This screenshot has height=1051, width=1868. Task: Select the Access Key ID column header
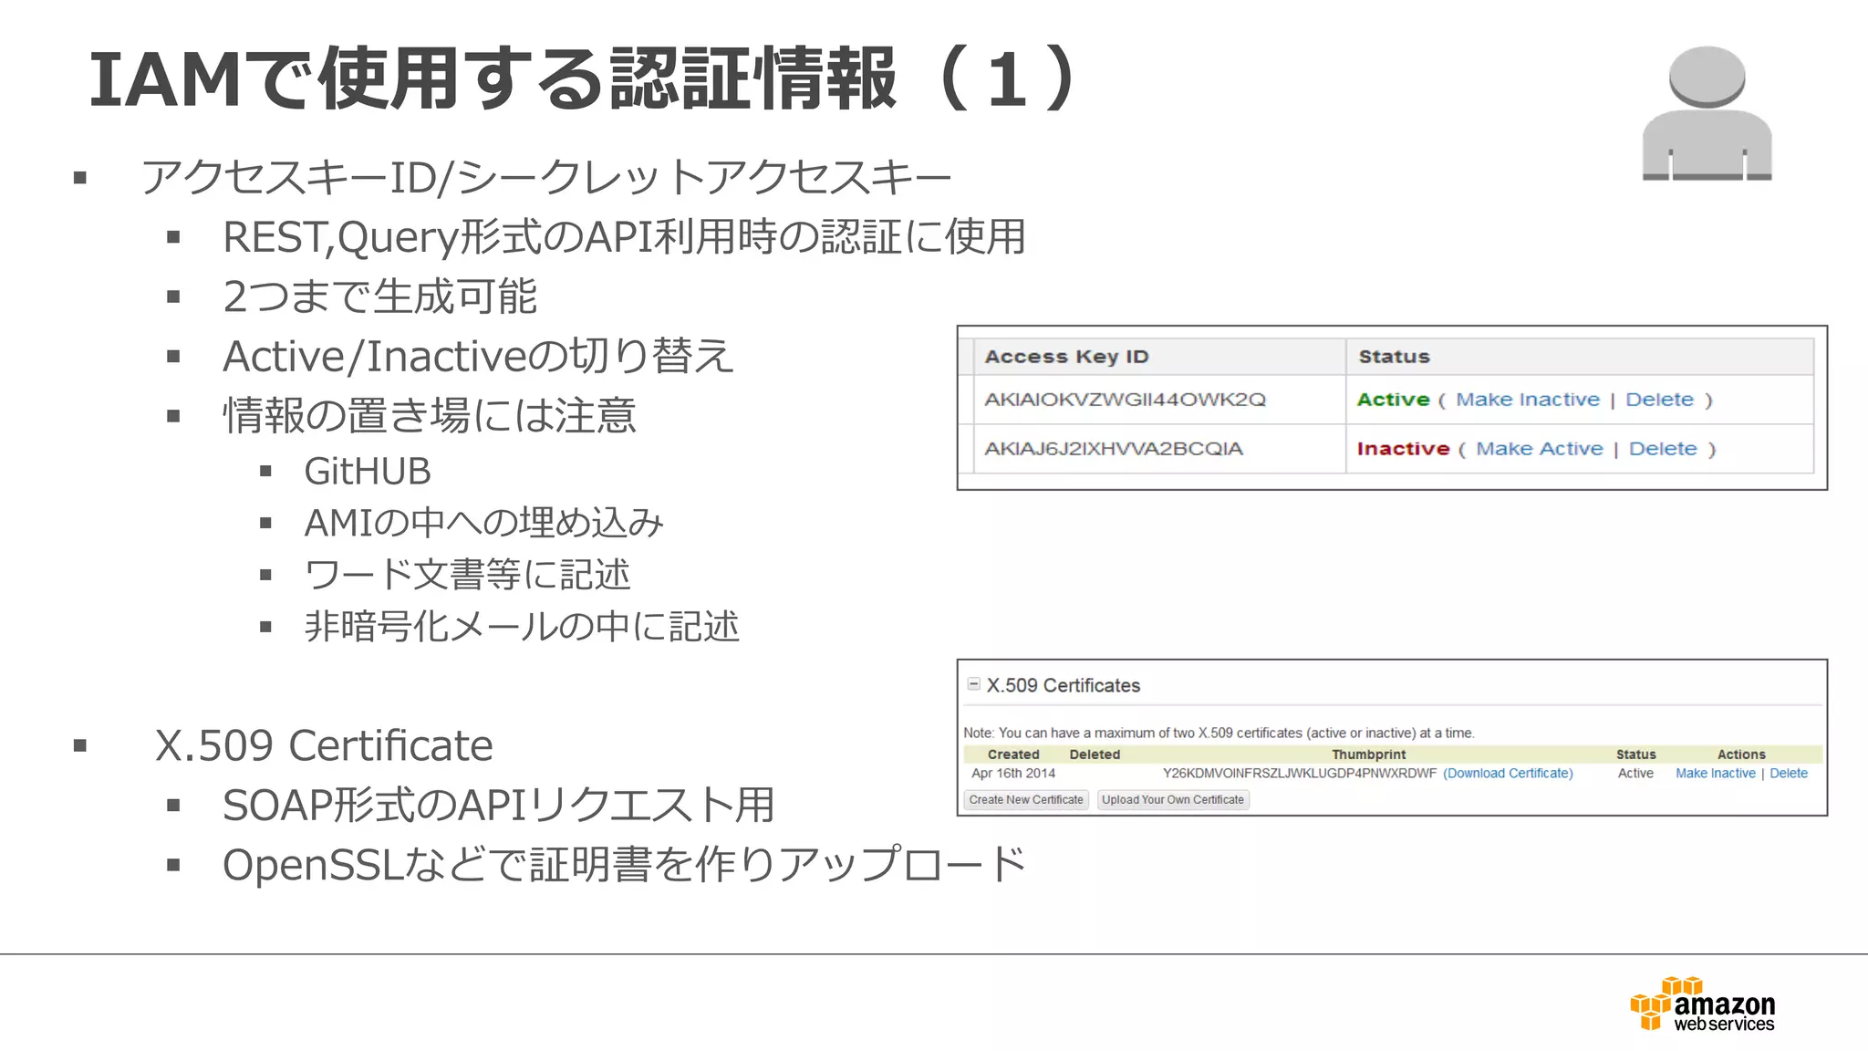point(1066,357)
